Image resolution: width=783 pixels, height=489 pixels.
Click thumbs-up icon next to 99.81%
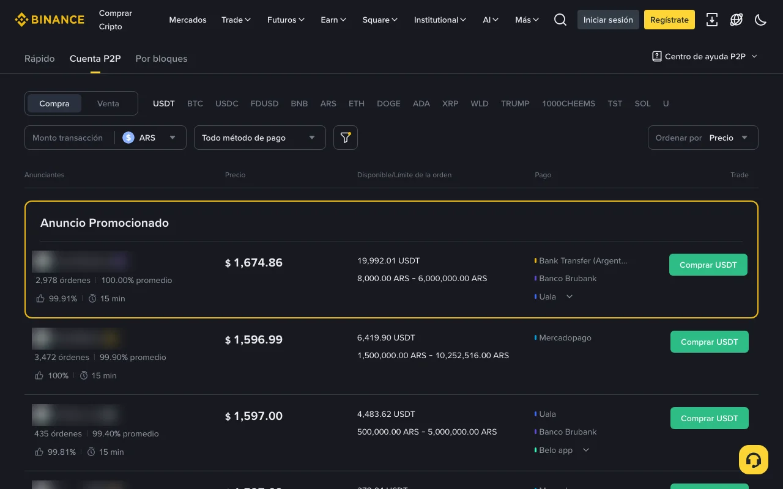pyautogui.click(x=39, y=452)
